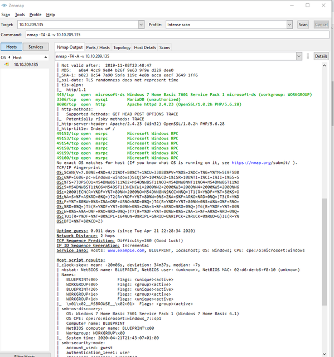Maximize the Zenmap window
Screen dimensions: 334x357
pyautogui.click(x=307, y=5)
